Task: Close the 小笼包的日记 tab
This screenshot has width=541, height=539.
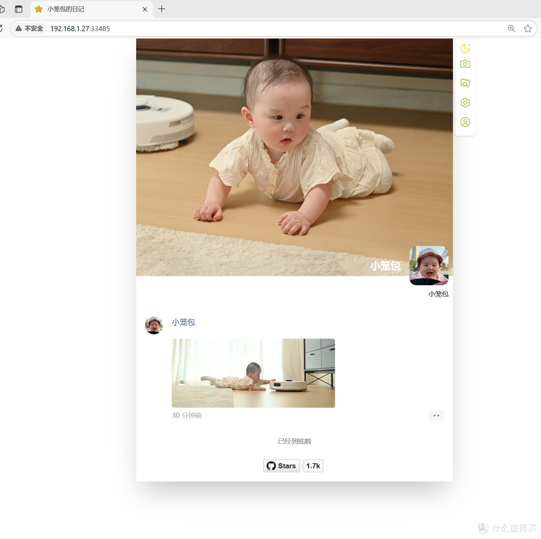Action: (x=145, y=10)
